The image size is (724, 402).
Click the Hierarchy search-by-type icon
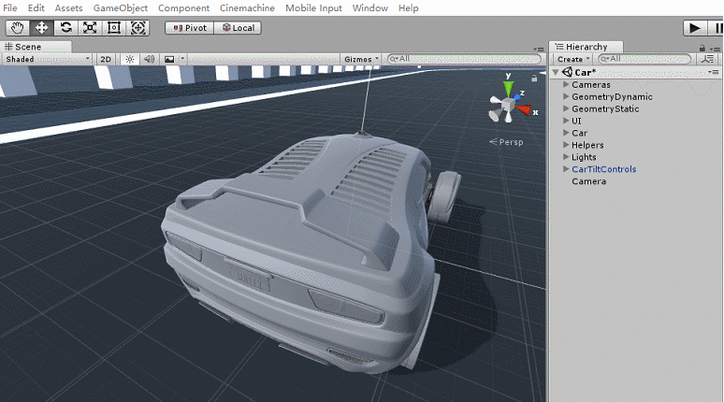click(x=707, y=59)
